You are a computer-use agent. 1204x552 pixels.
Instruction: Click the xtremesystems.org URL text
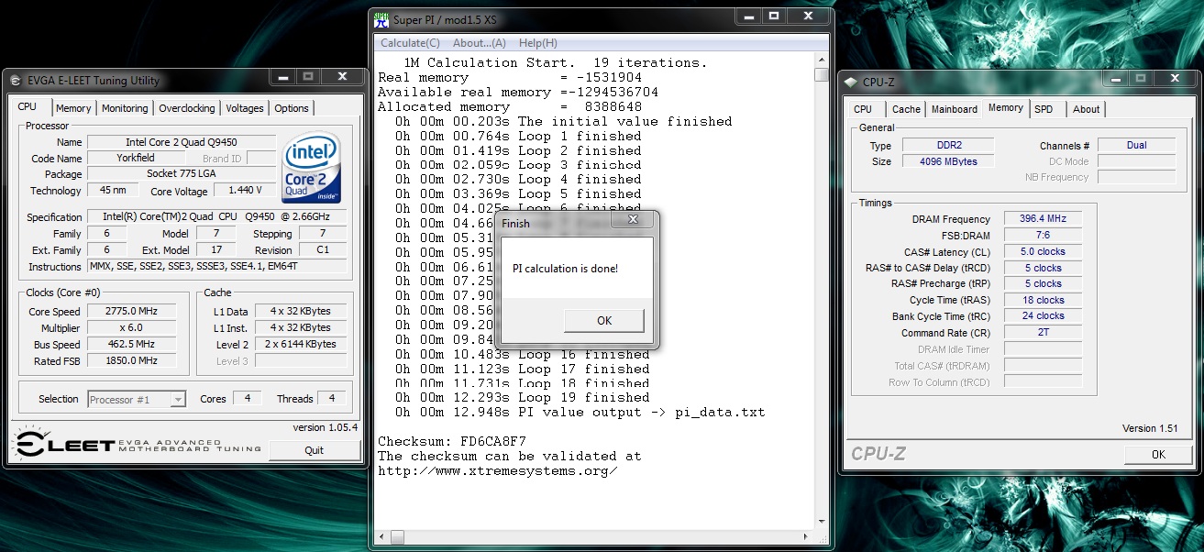(497, 470)
